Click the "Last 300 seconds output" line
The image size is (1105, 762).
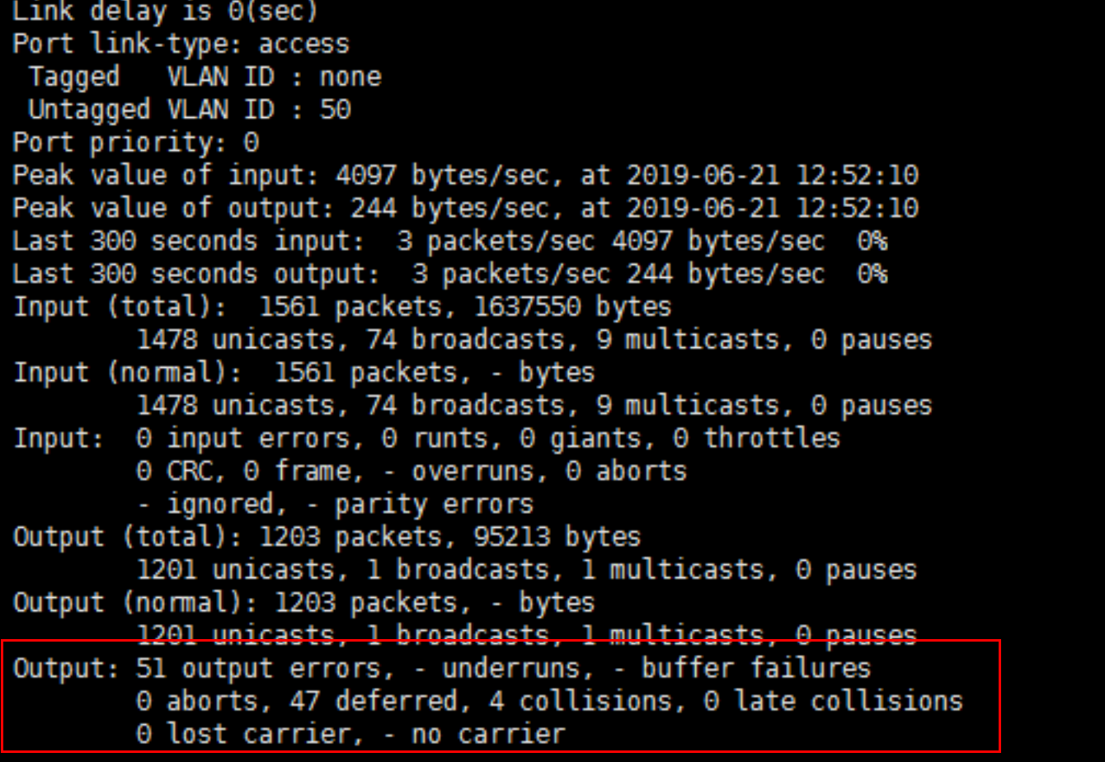449,274
